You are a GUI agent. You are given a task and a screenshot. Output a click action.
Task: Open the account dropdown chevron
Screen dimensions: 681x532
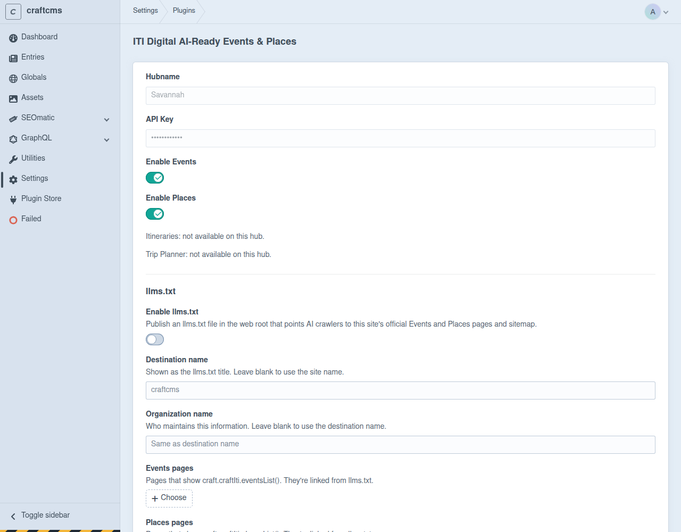[x=666, y=12]
